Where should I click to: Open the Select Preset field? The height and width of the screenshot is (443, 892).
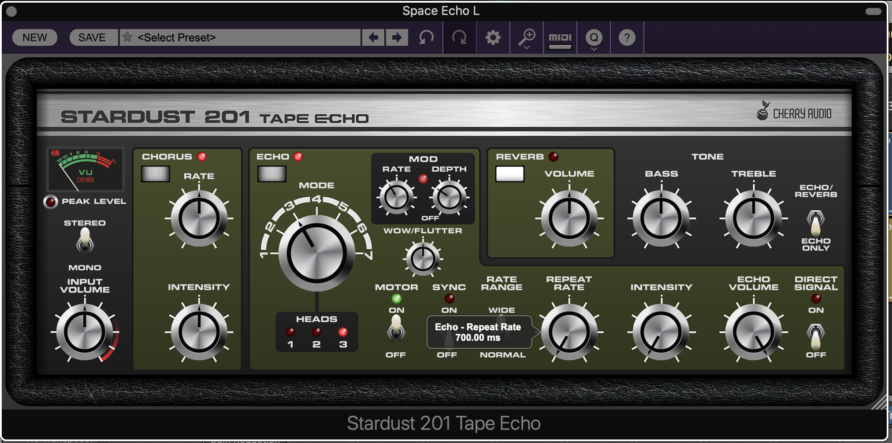click(240, 37)
